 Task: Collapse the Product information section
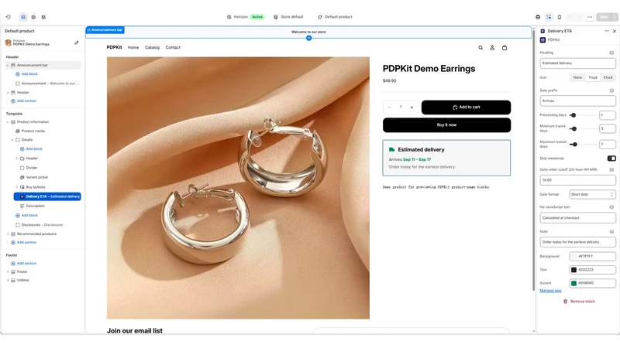pos(8,122)
